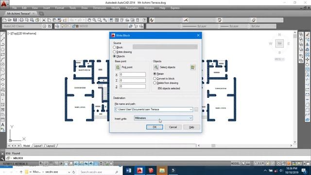Expand the File name and path dropdown
Viewport: 311px width, 175px height.
tap(191, 109)
